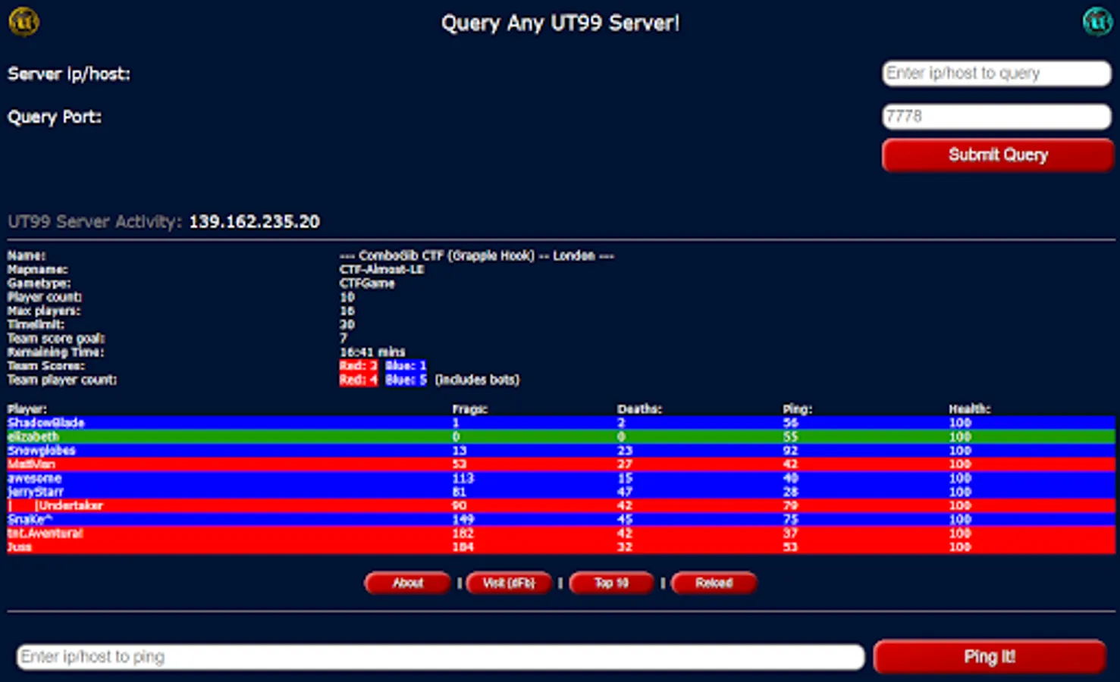This screenshot has height=682, width=1120.
Task: Focus the Server ip/host query input field
Action: pos(996,74)
